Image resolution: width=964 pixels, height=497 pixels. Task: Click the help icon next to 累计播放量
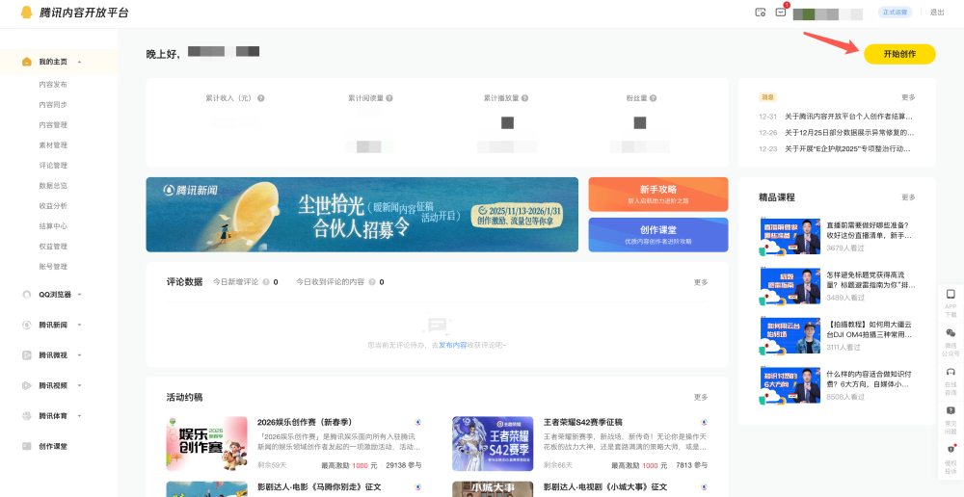(x=525, y=98)
